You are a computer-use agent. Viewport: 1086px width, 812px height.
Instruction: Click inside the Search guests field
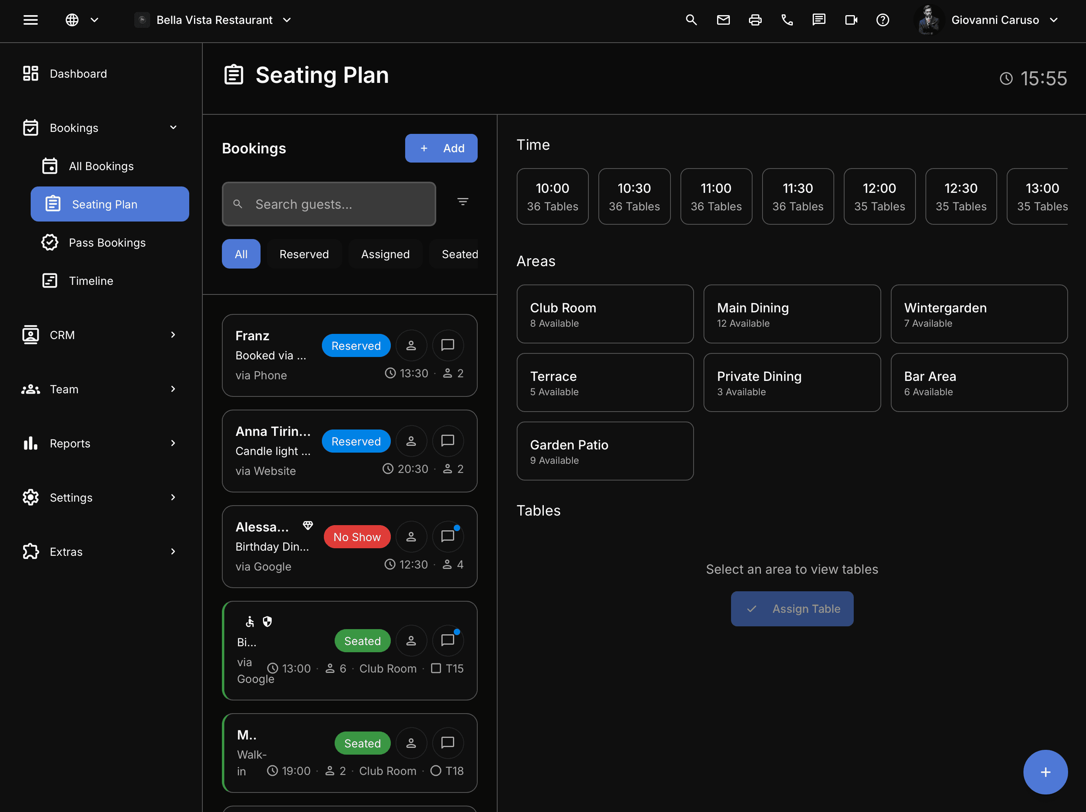[329, 204]
